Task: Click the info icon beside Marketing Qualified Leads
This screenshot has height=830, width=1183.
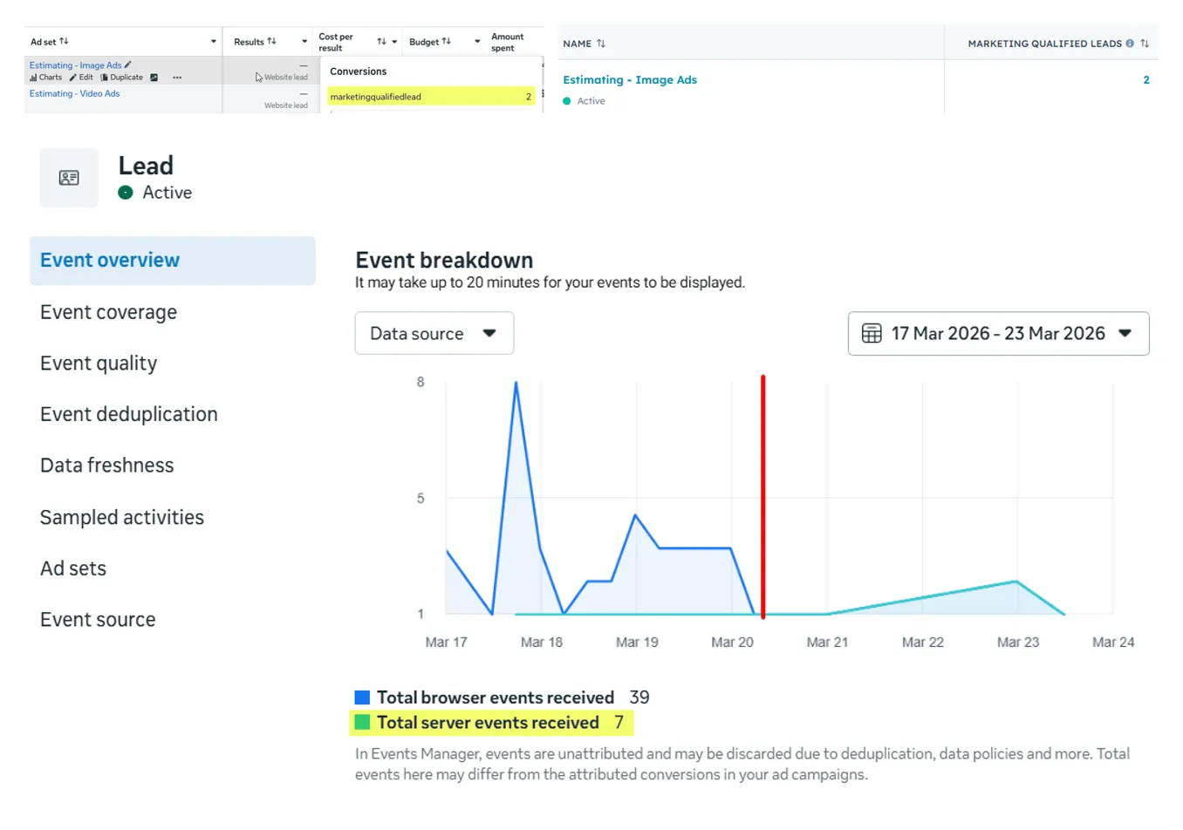Action: 1130,43
